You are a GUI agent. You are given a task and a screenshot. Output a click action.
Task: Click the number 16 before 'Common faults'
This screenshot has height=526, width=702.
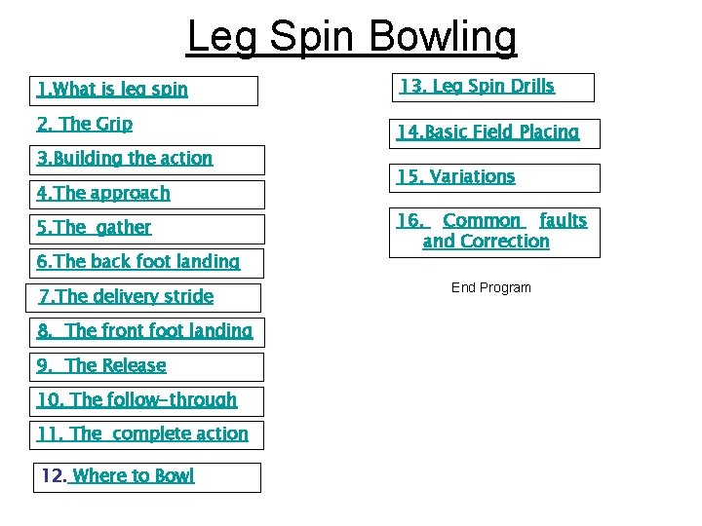(409, 220)
